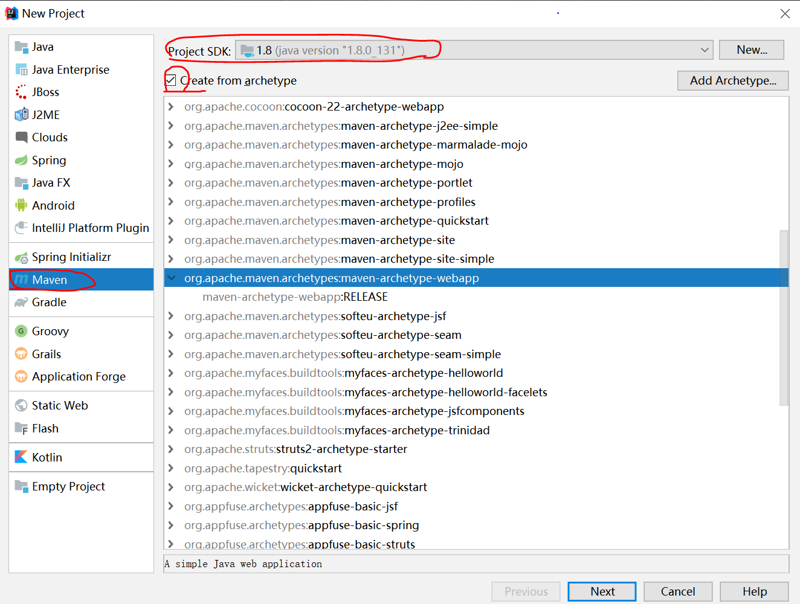Close the New Project dialog window
The image size is (800, 604).
tap(785, 13)
